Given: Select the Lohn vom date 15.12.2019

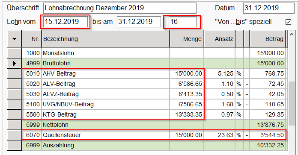Looking at the screenshot, I should coord(66,22).
